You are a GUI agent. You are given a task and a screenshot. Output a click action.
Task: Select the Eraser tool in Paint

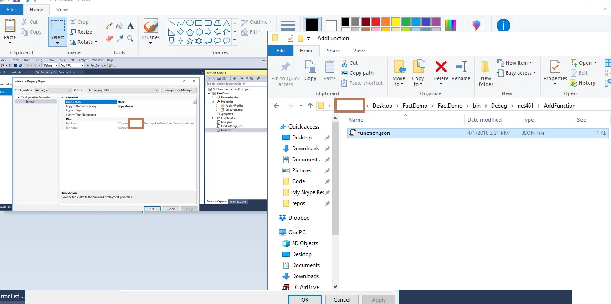109,39
